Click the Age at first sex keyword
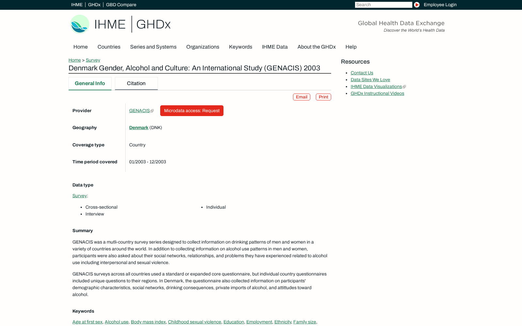The image size is (522, 326). click(87, 322)
